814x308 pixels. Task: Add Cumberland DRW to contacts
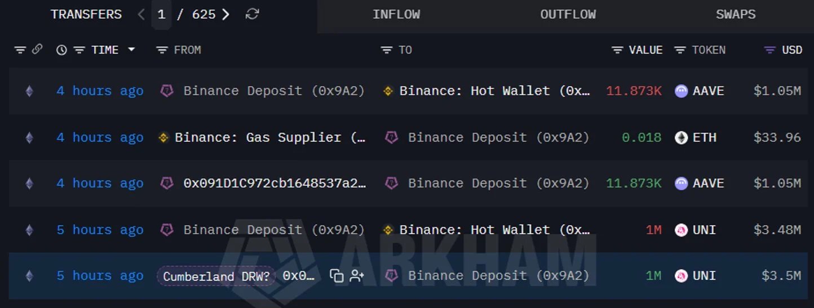point(357,276)
